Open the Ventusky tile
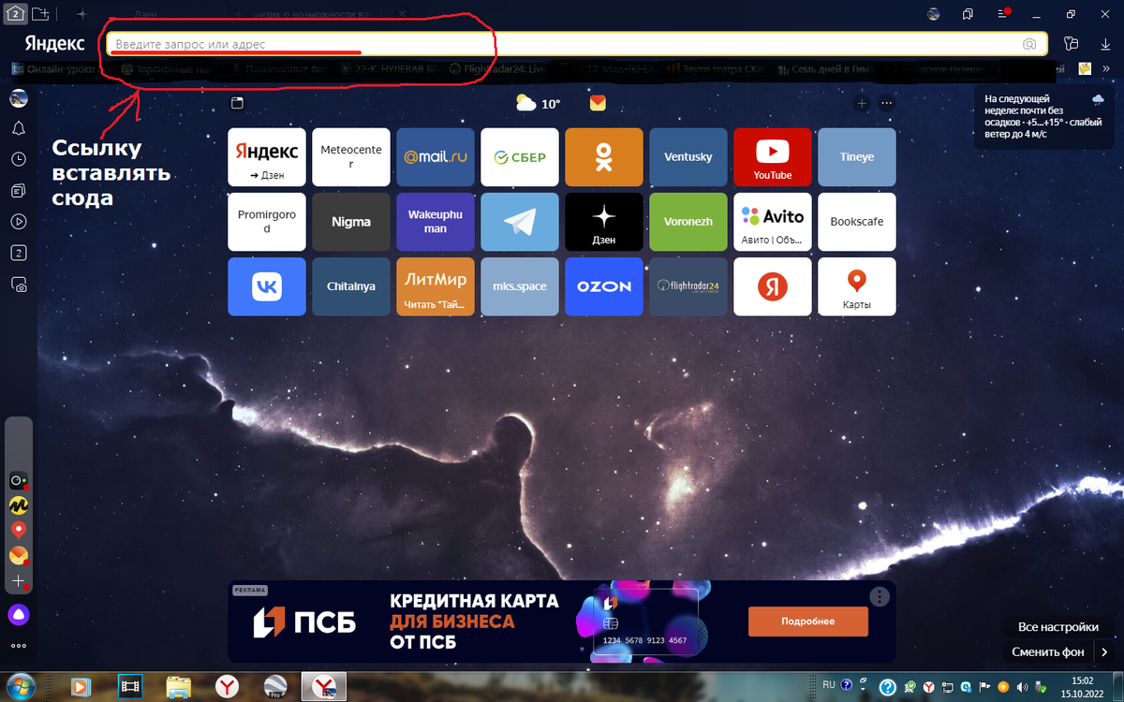The image size is (1124, 702). [x=688, y=157]
